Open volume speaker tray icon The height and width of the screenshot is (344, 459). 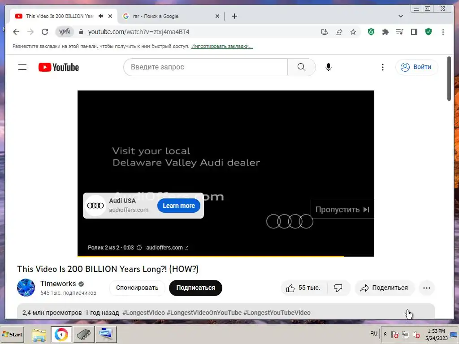pyautogui.click(x=416, y=334)
